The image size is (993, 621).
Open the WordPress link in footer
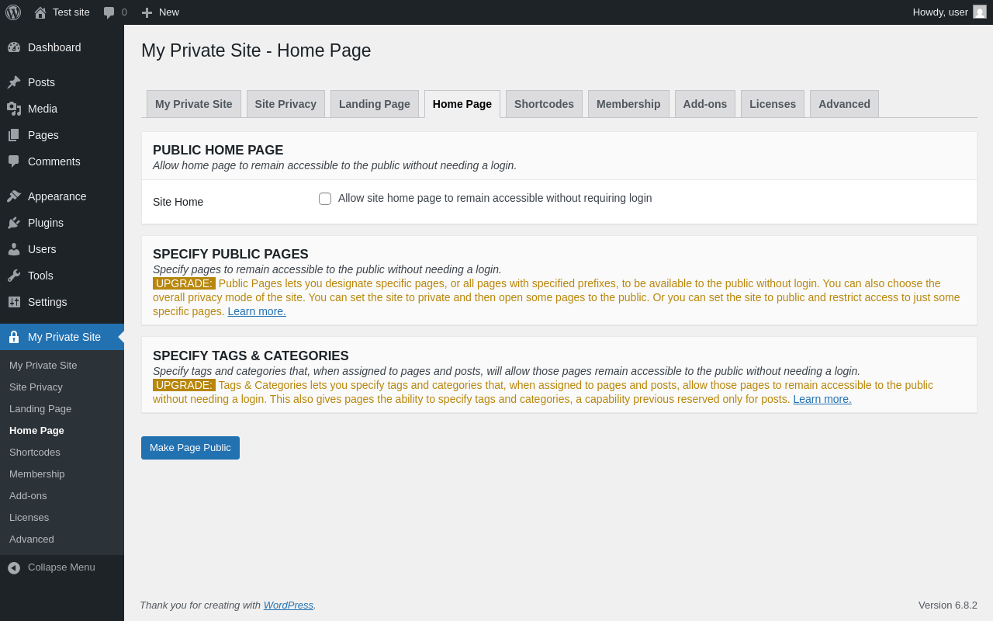pos(289,605)
